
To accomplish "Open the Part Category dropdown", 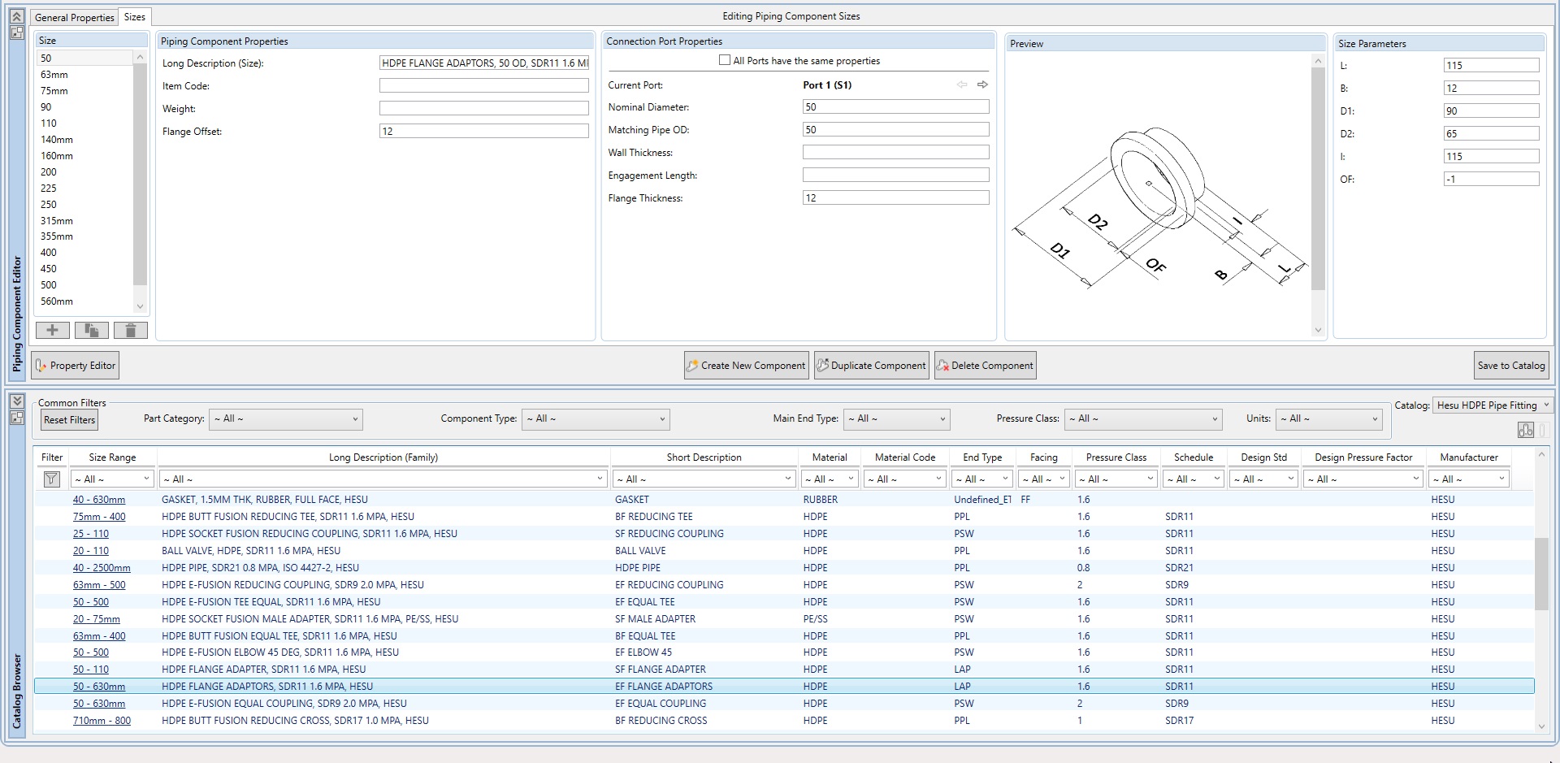I will tap(285, 419).
